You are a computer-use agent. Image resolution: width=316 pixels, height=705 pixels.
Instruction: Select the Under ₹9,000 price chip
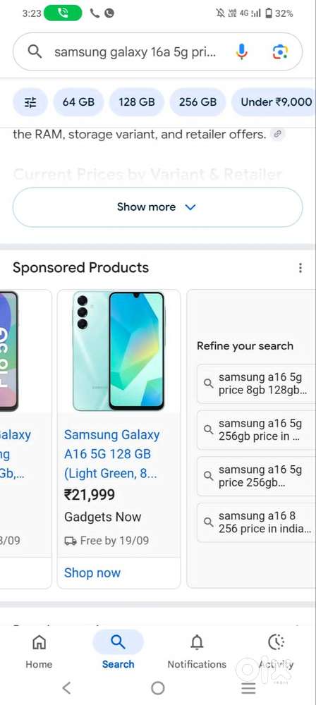point(274,102)
